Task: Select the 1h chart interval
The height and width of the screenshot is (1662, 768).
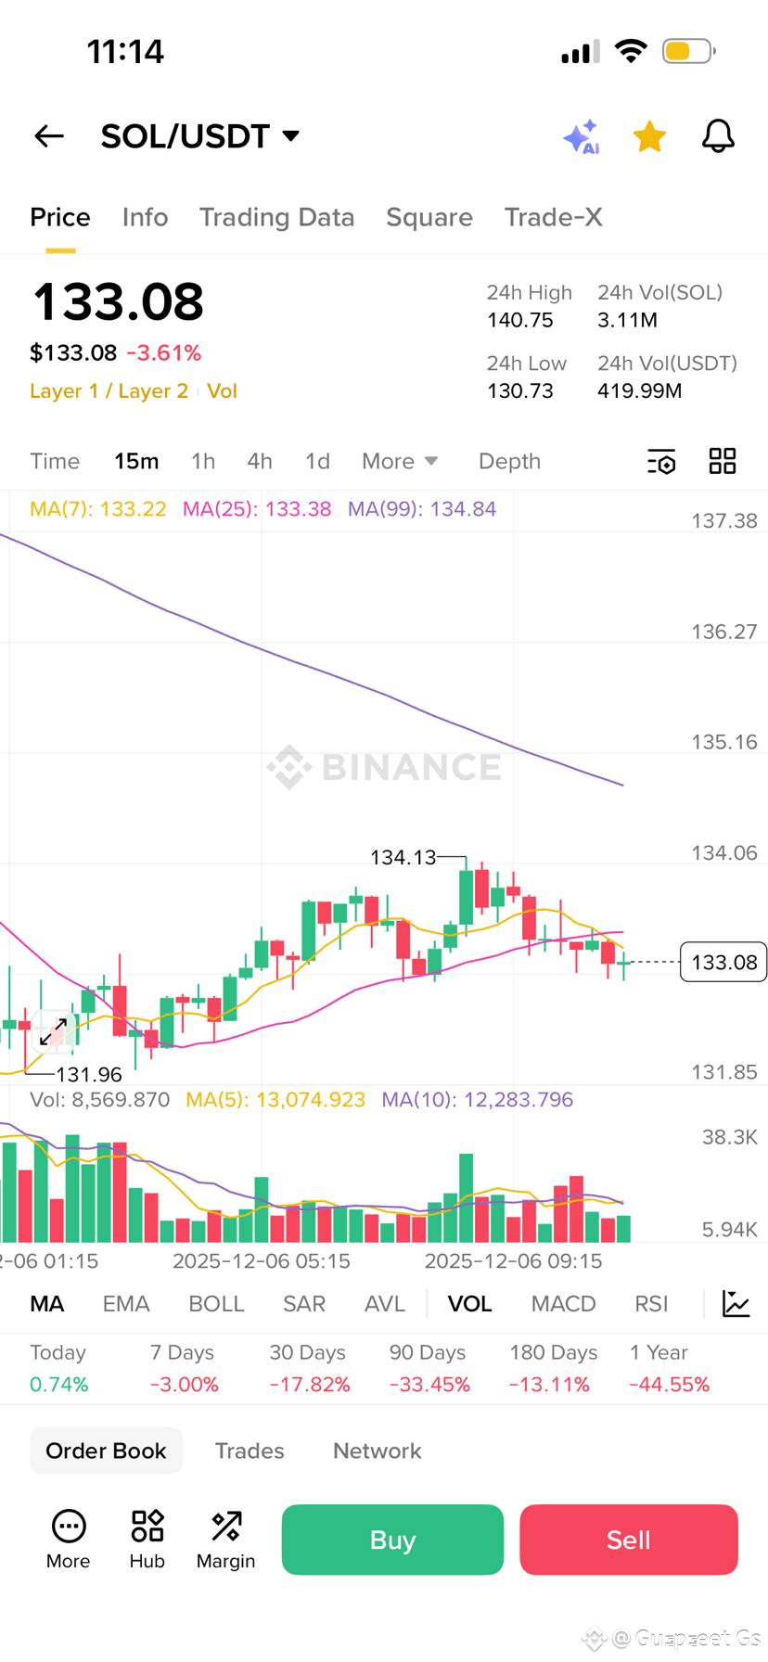Action: tap(203, 461)
